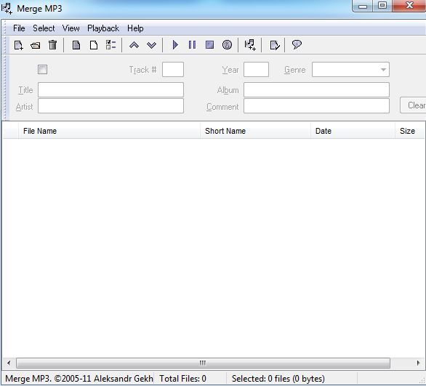Move file down with the down chevron
The image size is (426, 386).
click(151, 45)
